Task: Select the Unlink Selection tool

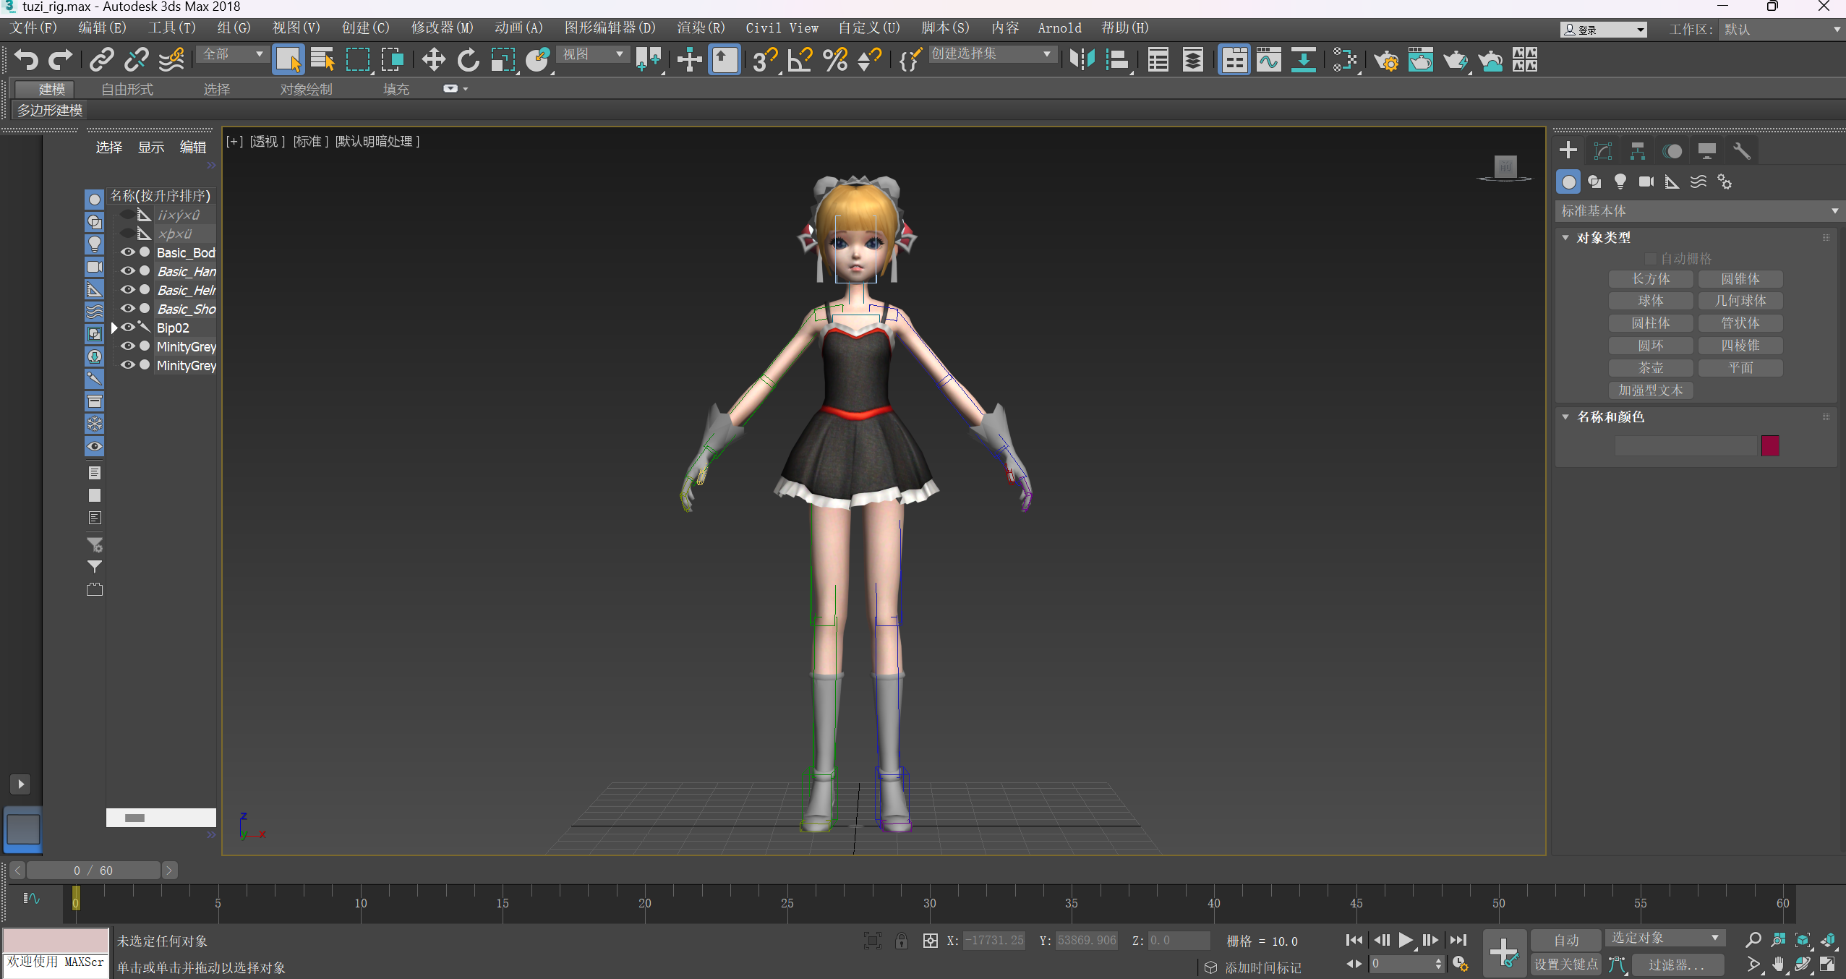Action: coord(137,60)
